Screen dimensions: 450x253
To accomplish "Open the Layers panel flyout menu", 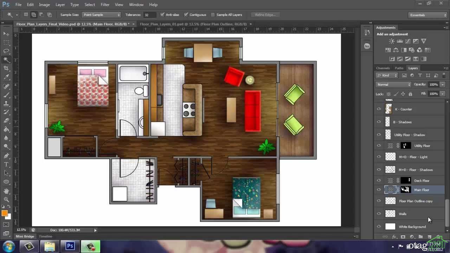I will (x=446, y=68).
